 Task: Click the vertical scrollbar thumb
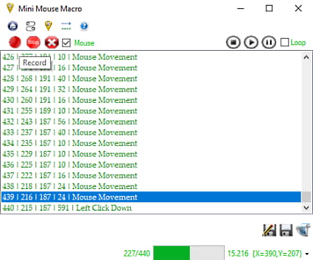(x=306, y=197)
